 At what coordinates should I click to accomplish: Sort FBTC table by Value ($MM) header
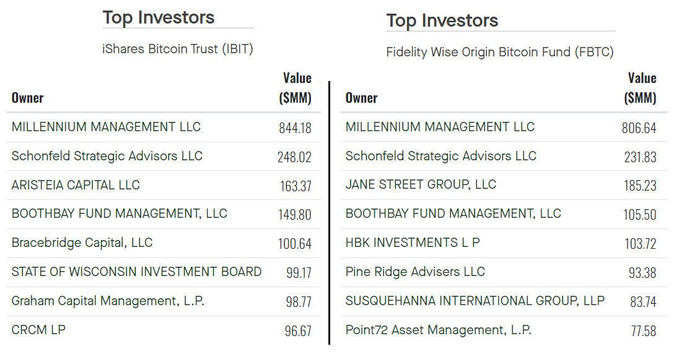click(640, 88)
